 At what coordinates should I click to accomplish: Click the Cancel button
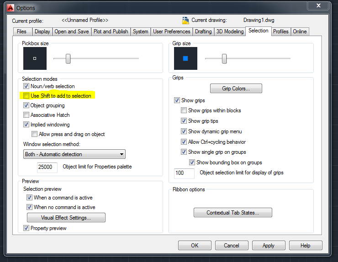pos(232,246)
